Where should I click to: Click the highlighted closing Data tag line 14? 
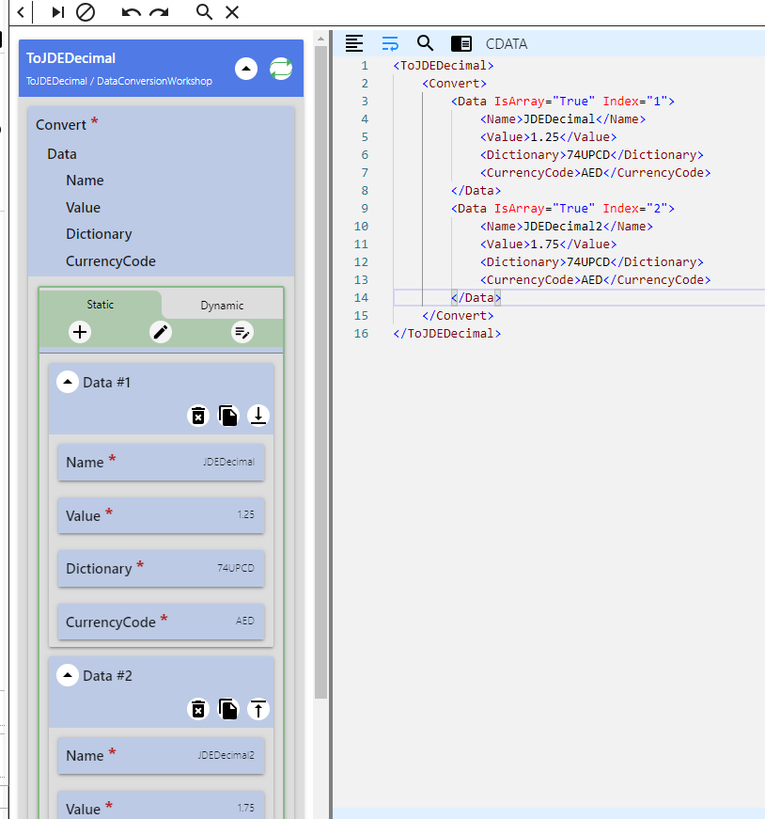tap(476, 298)
